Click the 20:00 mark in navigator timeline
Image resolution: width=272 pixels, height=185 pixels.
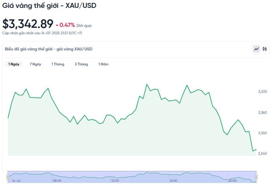pos(232,181)
